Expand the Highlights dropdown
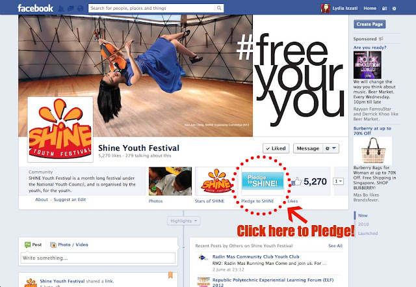The image size is (416, 287). point(183,221)
